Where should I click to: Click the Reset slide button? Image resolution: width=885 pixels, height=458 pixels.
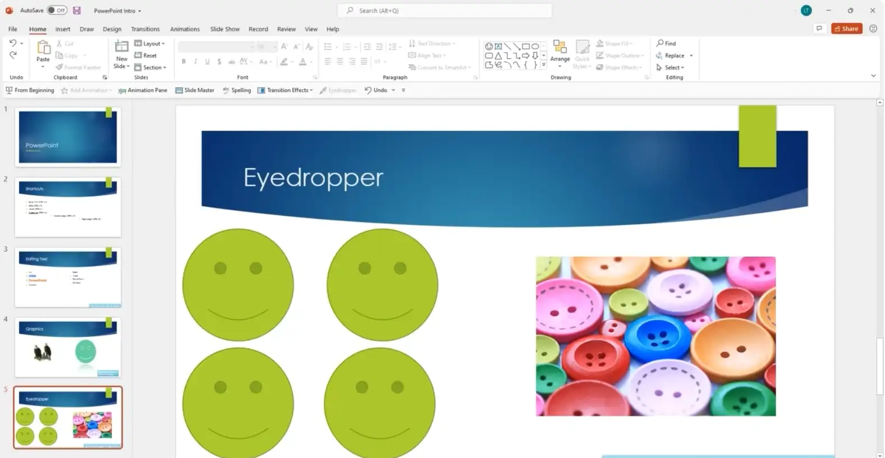[x=146, y=55]
